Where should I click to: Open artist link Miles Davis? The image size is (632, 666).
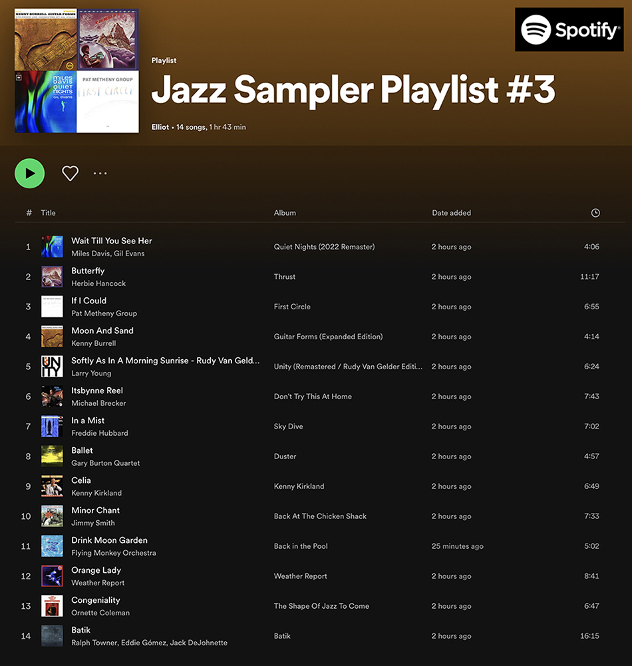point(90,253)
